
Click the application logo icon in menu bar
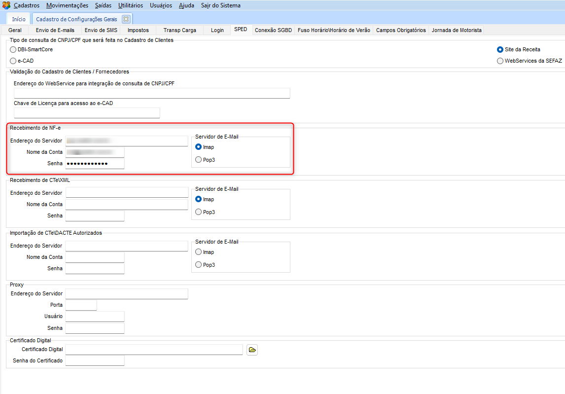(x=6, y=5)
